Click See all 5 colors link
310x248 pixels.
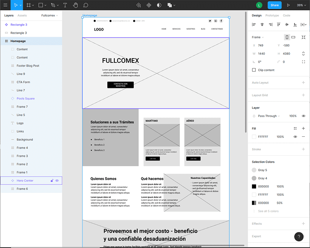[268, 211]
